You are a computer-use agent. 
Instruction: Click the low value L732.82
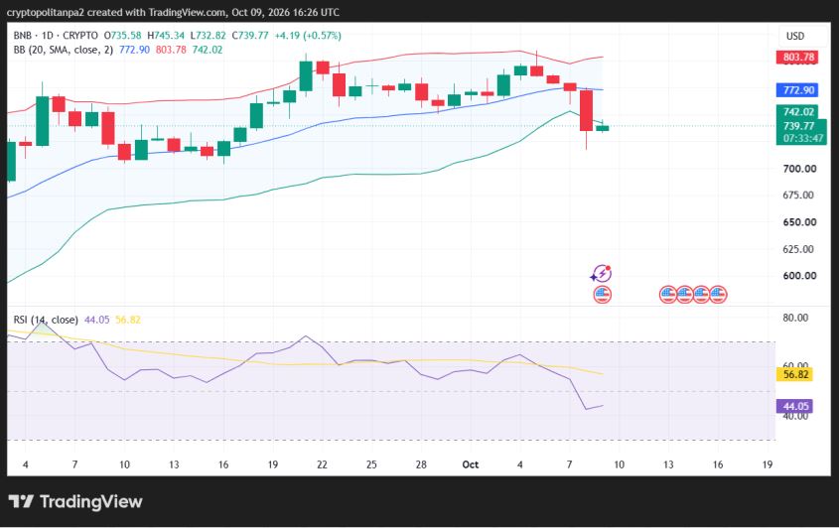[209, 36]
